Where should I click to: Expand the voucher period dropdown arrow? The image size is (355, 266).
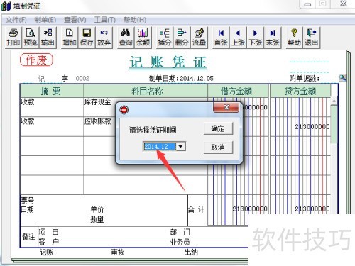tap(180, 146)
